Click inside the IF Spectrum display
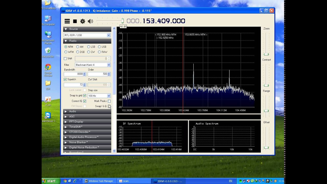Screen dimensions: 327x184 coord(152,136)
